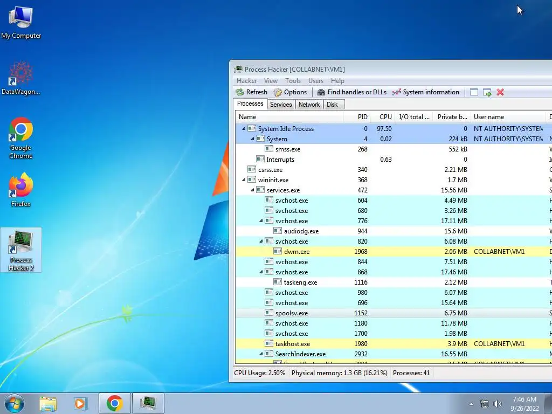The width and height of the screenshot is (552, 414).
Task: Sort by the PID column header
Action: coord(356,117)
